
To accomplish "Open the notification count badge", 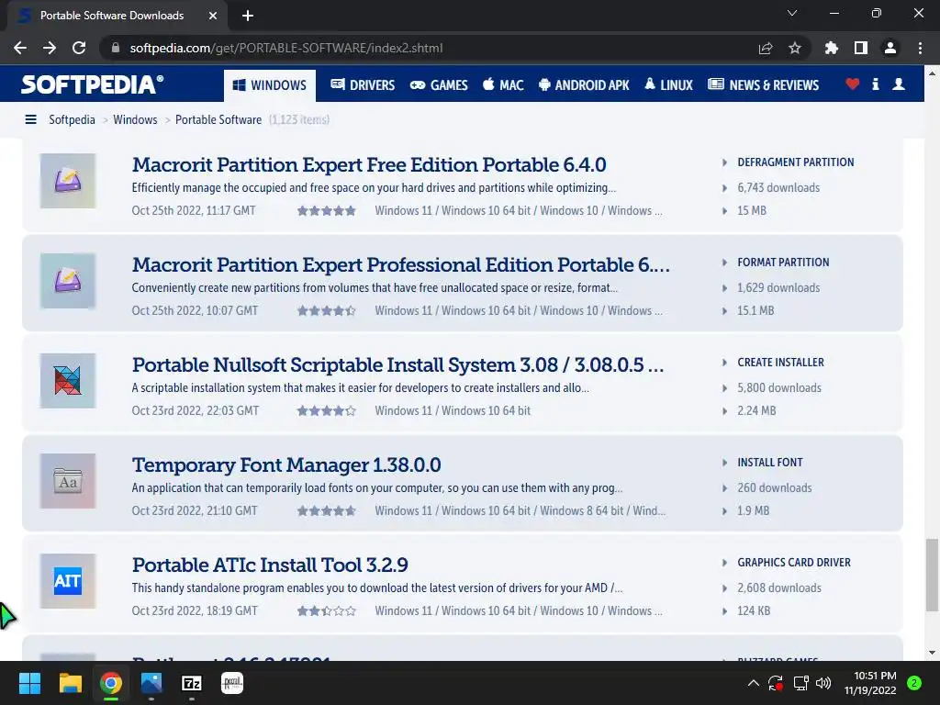I will [914, 683].
